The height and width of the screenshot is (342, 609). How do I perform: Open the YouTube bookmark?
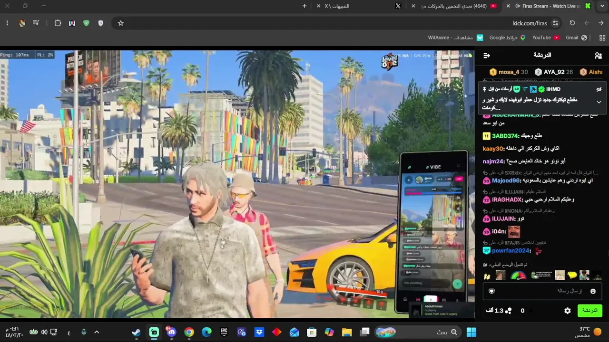coord(546,38)
